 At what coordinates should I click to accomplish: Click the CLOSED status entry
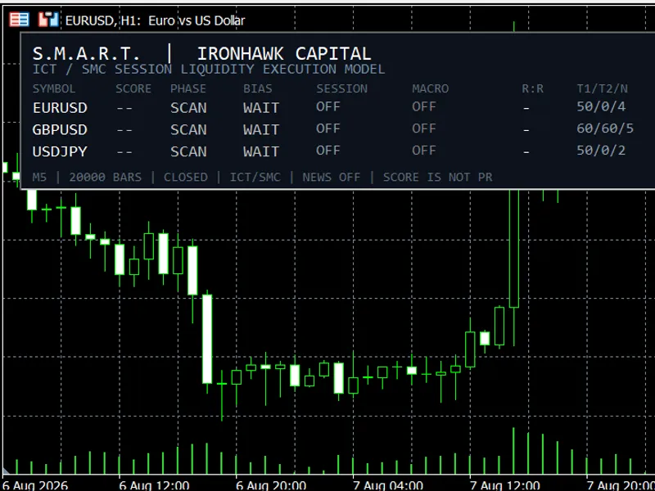[x=186, y=177]
